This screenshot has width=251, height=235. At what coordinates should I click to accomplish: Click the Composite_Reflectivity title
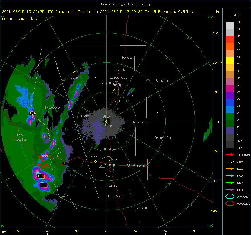pyautogui.click(x=126, y=4)
